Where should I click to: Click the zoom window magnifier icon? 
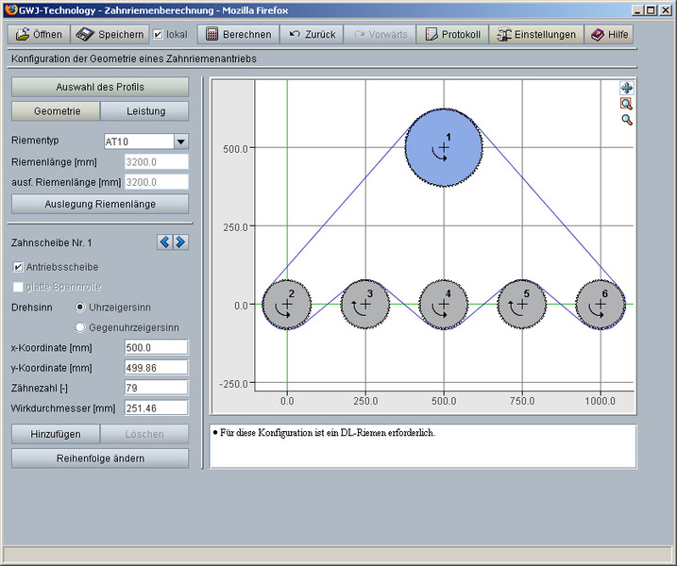(x=626, y=104)
